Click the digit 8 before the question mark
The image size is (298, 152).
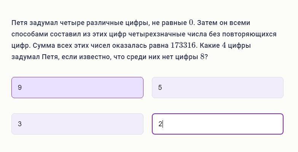[202, 57]
